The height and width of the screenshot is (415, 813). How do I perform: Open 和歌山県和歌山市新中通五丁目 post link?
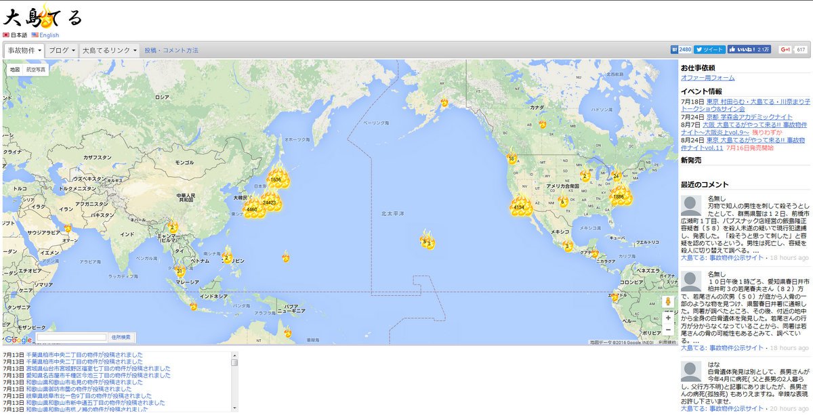95,403
